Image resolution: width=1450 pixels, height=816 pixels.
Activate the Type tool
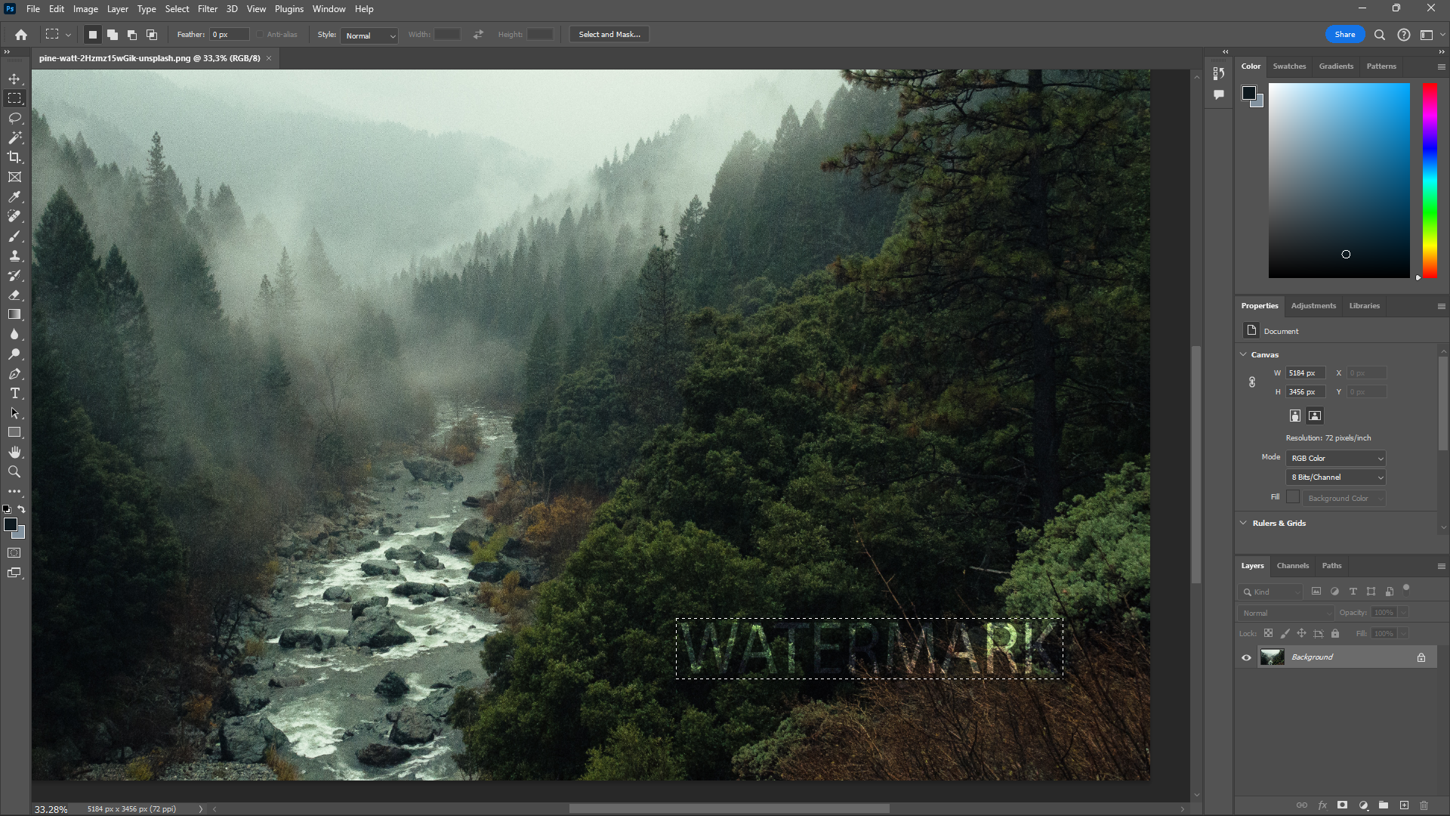[14, 393]
